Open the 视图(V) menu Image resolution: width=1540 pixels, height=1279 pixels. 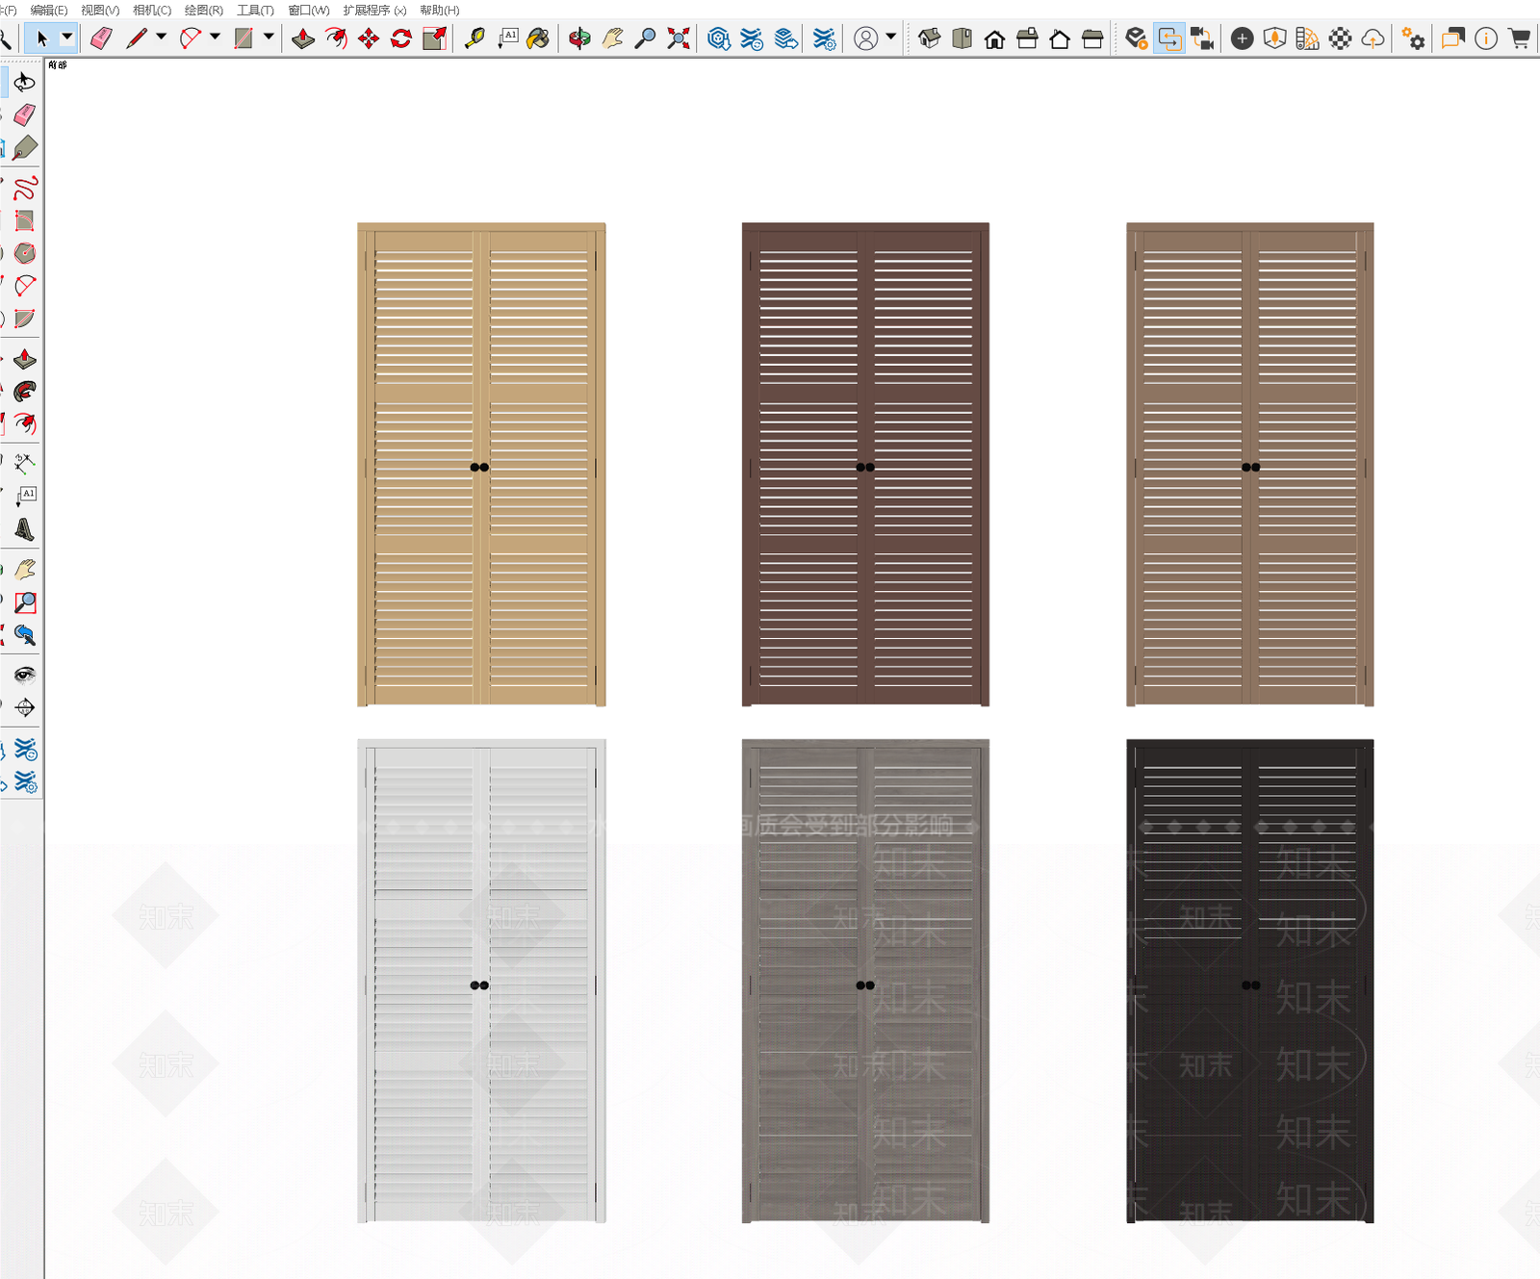[100, 10]
